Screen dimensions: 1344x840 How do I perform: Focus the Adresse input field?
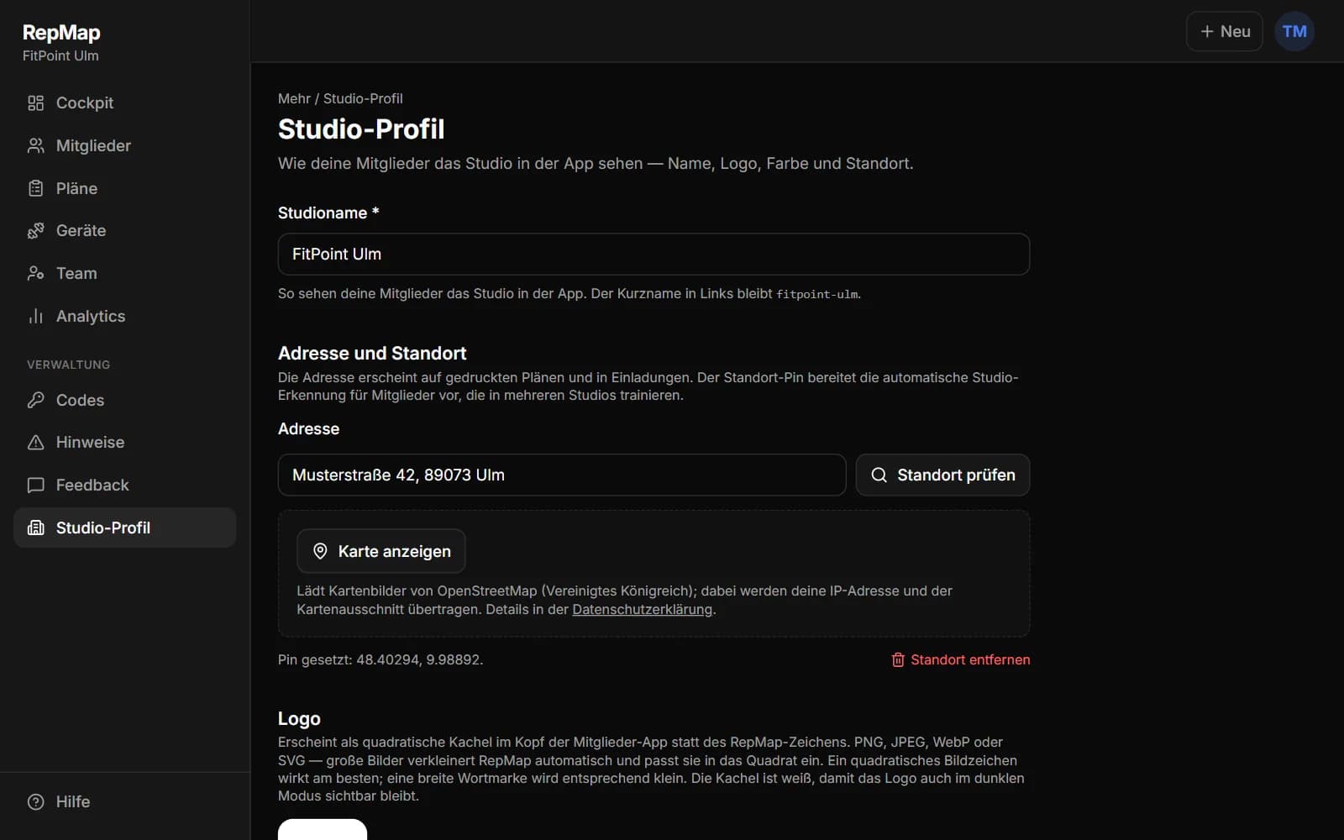561,475
